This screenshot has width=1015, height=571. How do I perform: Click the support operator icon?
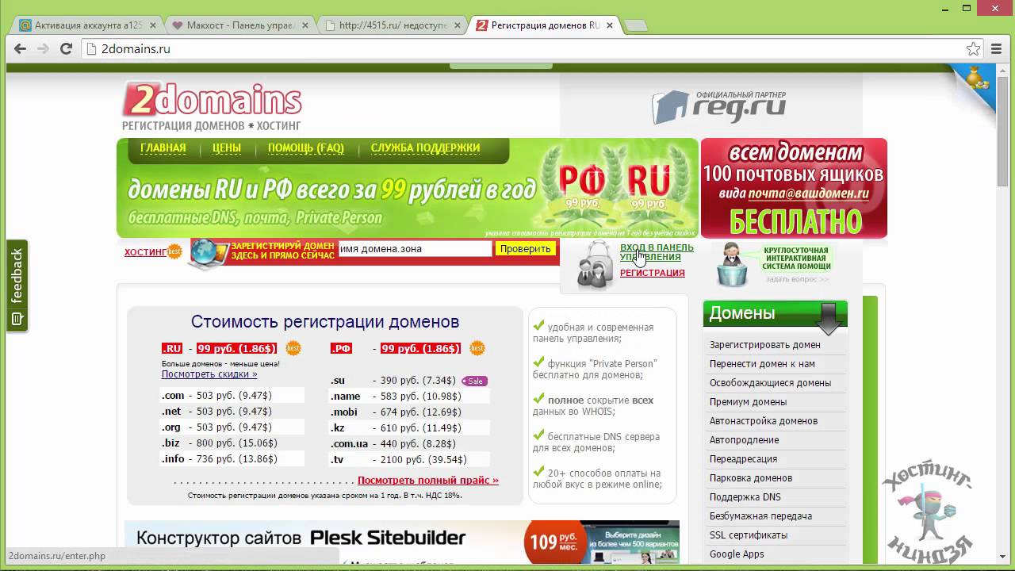pyautogui.click(x=733, y=264)
